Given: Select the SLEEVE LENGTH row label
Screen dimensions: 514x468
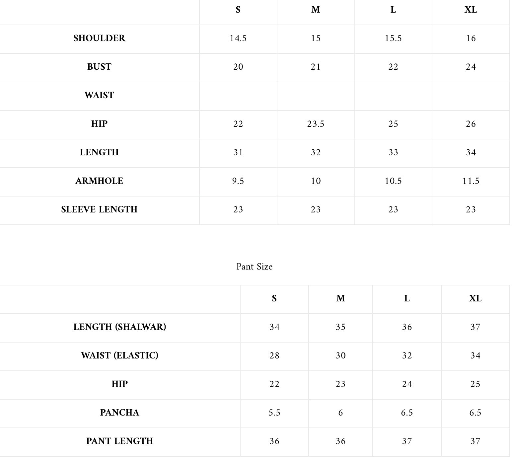Looking at the screenshot, I should tap(99, 209).
